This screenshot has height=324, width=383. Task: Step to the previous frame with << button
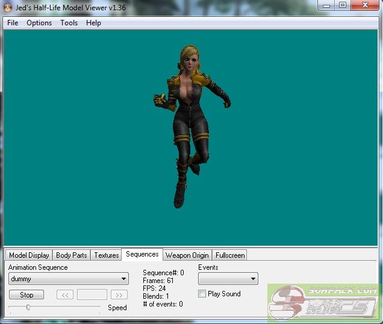click(x=65, y=294)
